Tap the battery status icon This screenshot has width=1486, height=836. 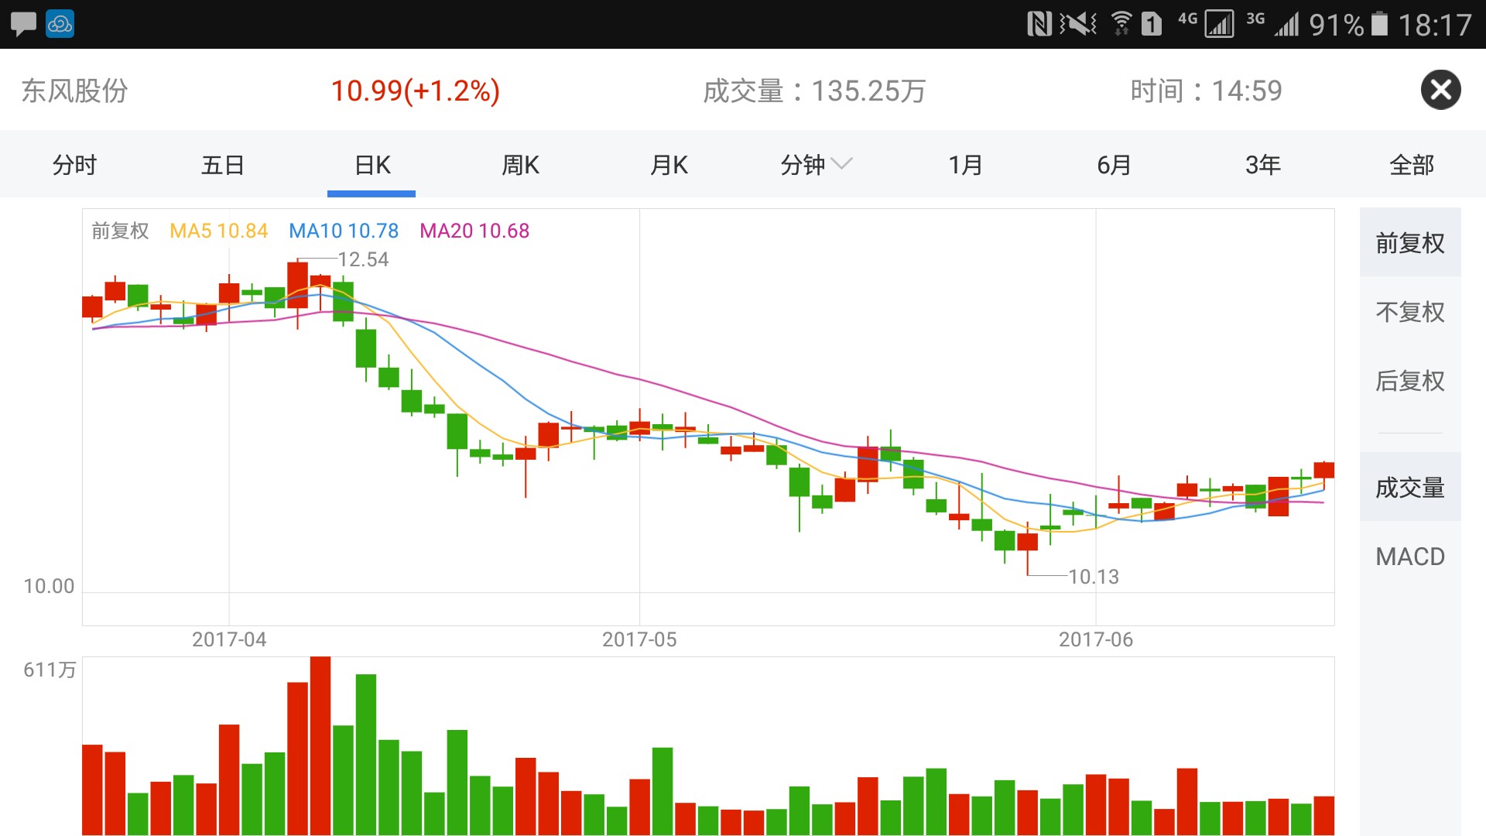[1380, 24]
